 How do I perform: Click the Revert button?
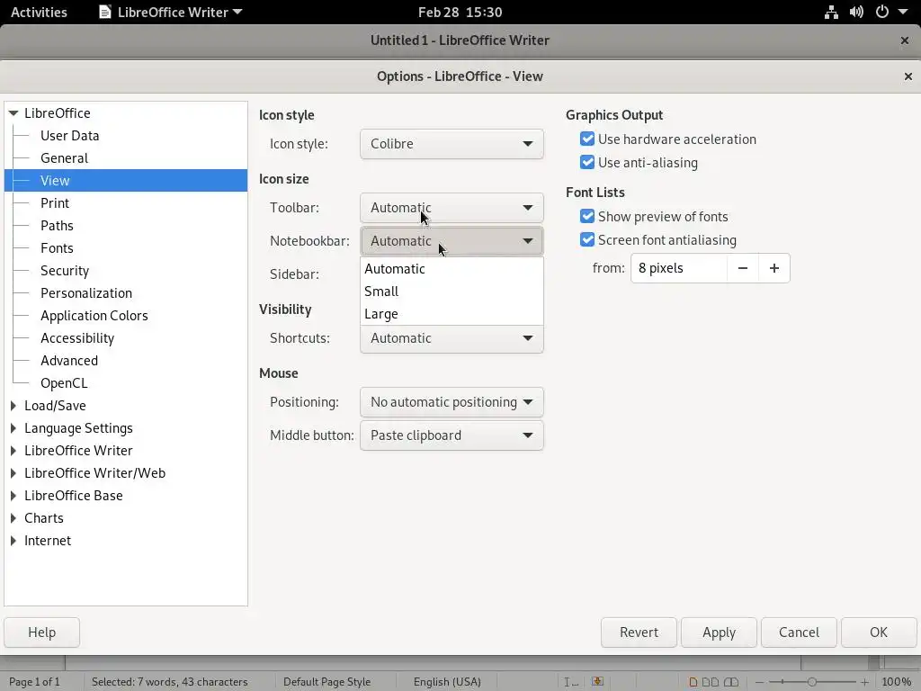[x=639, y=633]
